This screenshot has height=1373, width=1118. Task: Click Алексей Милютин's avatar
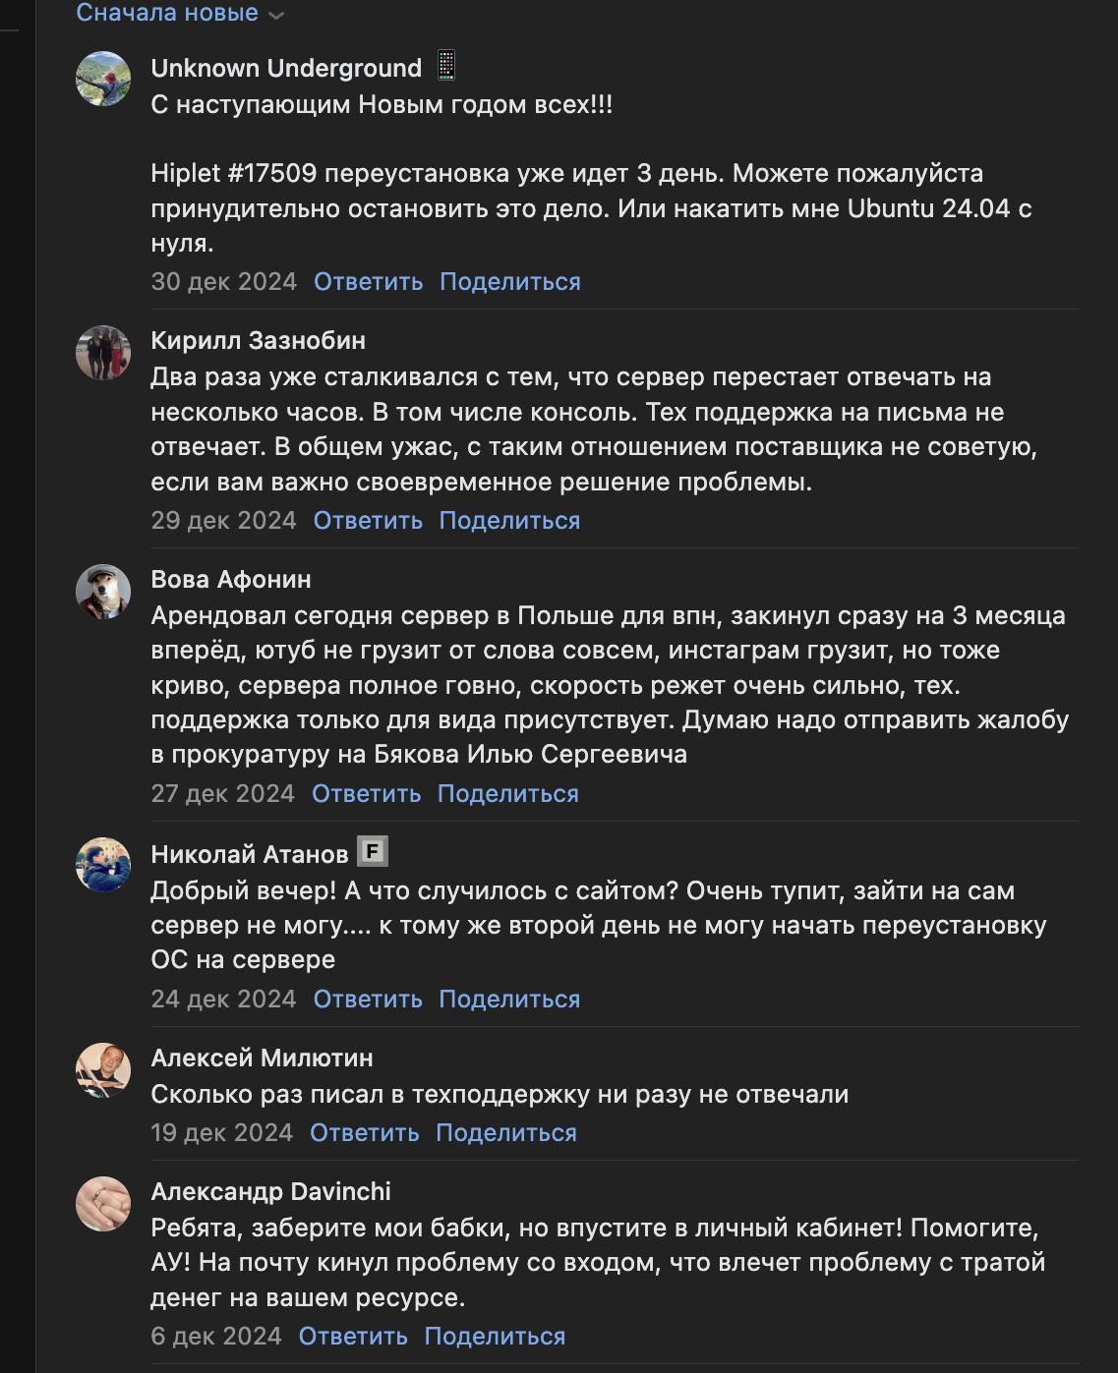coord(103,1069)
